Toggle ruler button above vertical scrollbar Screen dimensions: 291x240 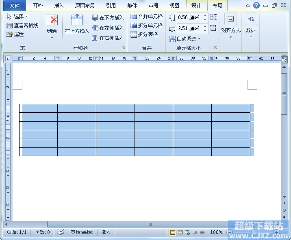(284, 59)
